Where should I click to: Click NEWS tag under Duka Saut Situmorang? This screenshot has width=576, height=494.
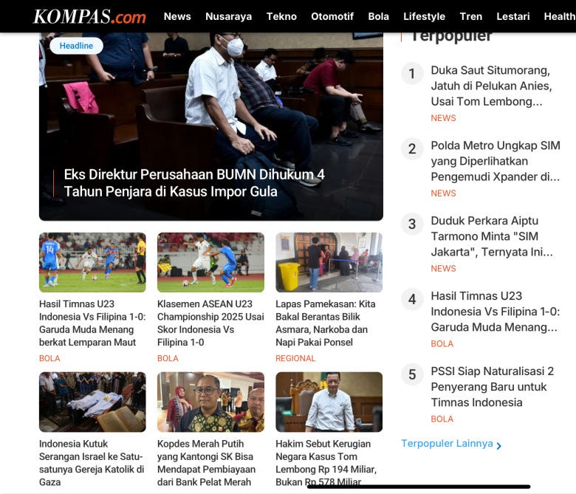pos(443,118)
